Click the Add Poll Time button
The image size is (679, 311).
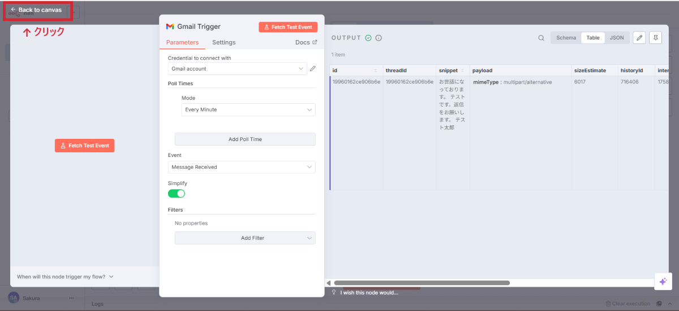pos(245,139)
